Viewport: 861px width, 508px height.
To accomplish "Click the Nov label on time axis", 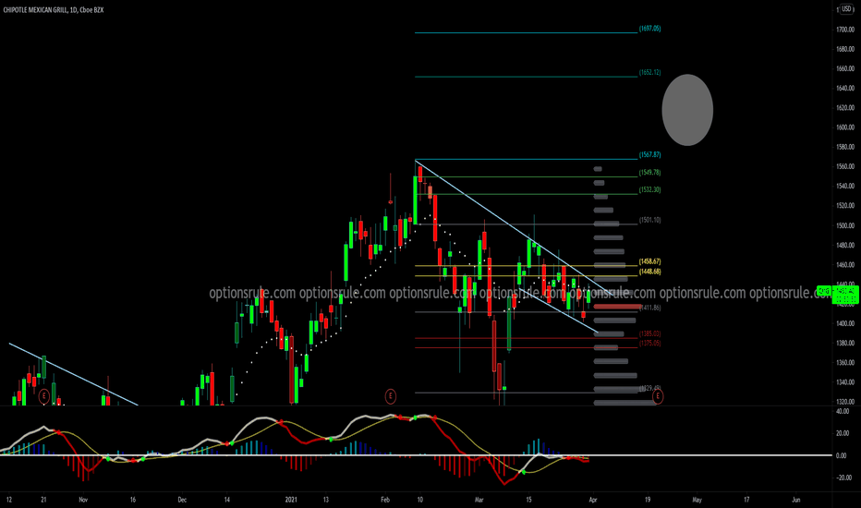I will [x=83, y=500].
